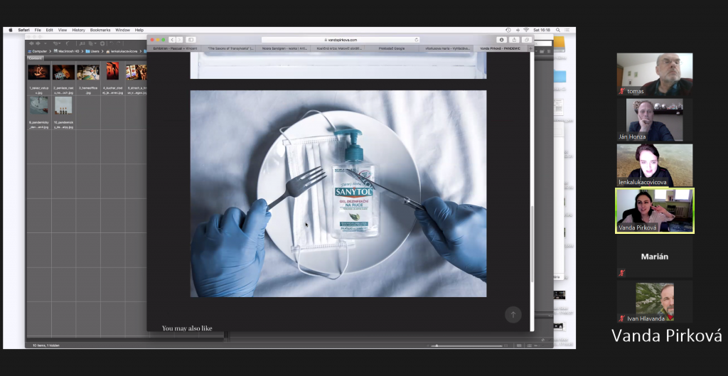The image size is (728, 376).
Task: Toggle the Safari sidebar button
Action: (191, 40)
